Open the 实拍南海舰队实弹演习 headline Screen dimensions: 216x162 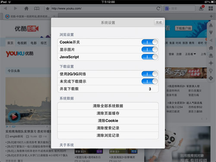pyautogui.click(x=28, y=131)
